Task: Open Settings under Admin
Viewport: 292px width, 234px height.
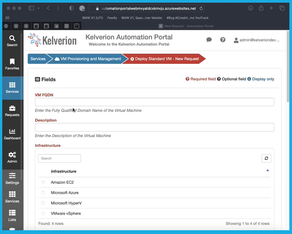Action: pyautogui.click(x=12, y=179)
